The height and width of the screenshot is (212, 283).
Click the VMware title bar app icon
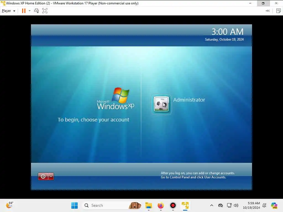[x=3, y=3]
